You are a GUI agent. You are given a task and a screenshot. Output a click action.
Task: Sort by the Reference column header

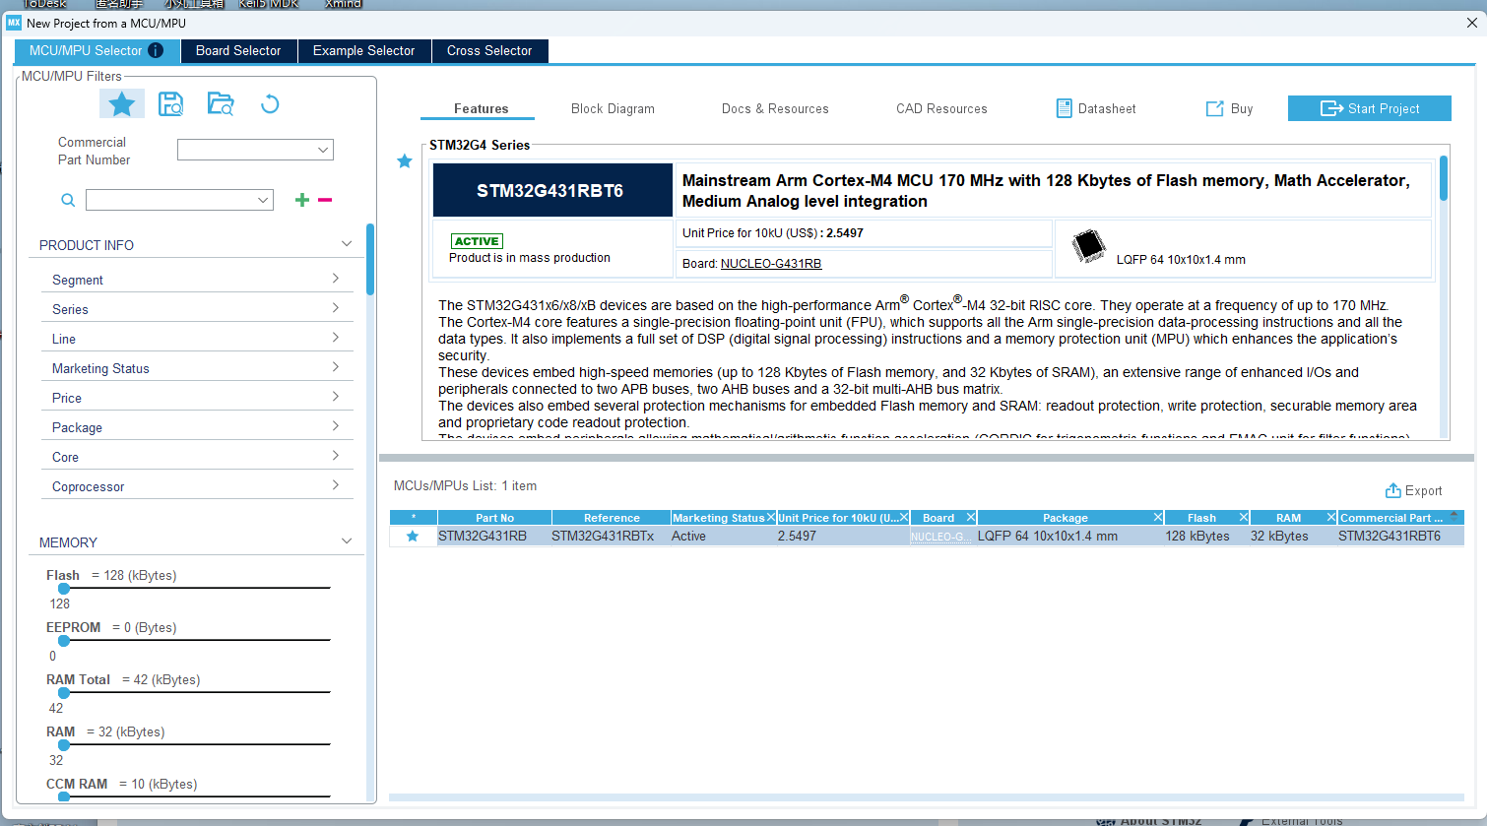tap(612, 518)
